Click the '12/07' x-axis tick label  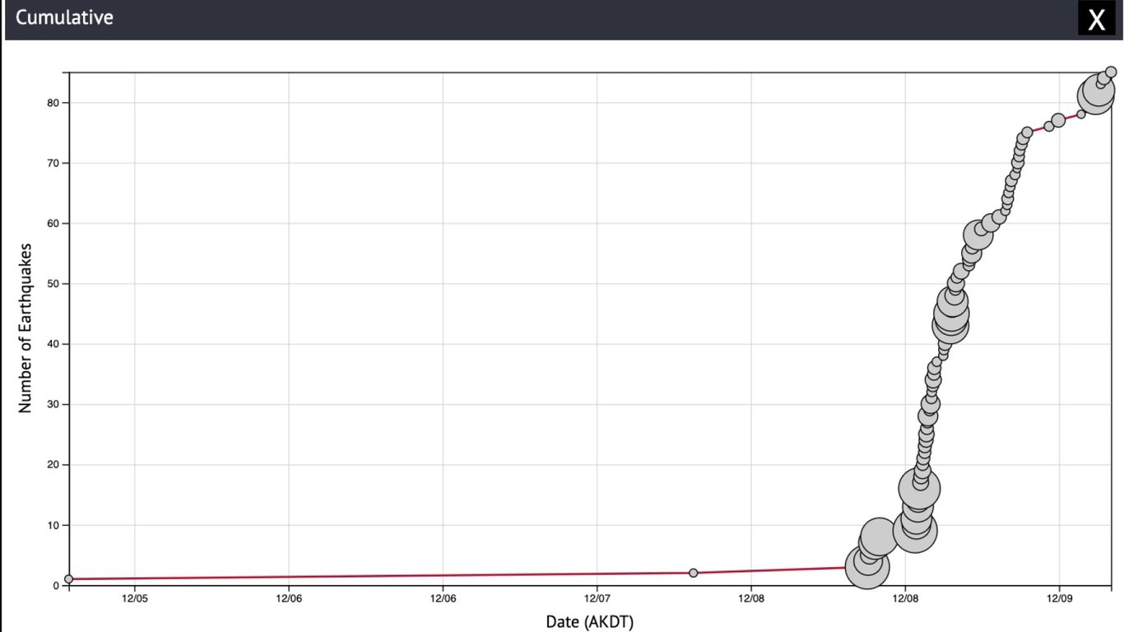597,597
